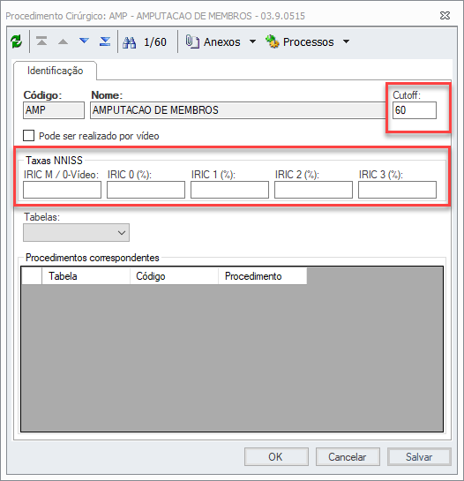464x481 pixels.
Task: Focus the IRIC M / 0-Vídeo field
Action: (x=63, y=190)
